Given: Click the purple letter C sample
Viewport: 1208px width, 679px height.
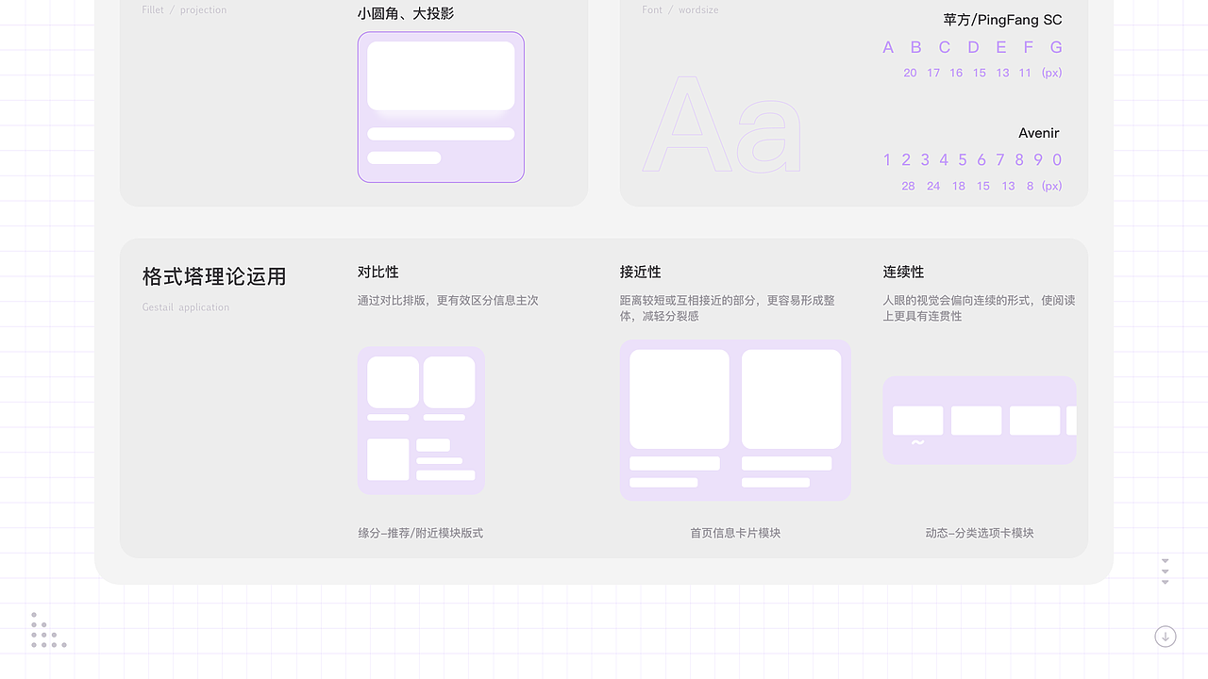Looking at the screenshot, I should [x=945, y=47].
